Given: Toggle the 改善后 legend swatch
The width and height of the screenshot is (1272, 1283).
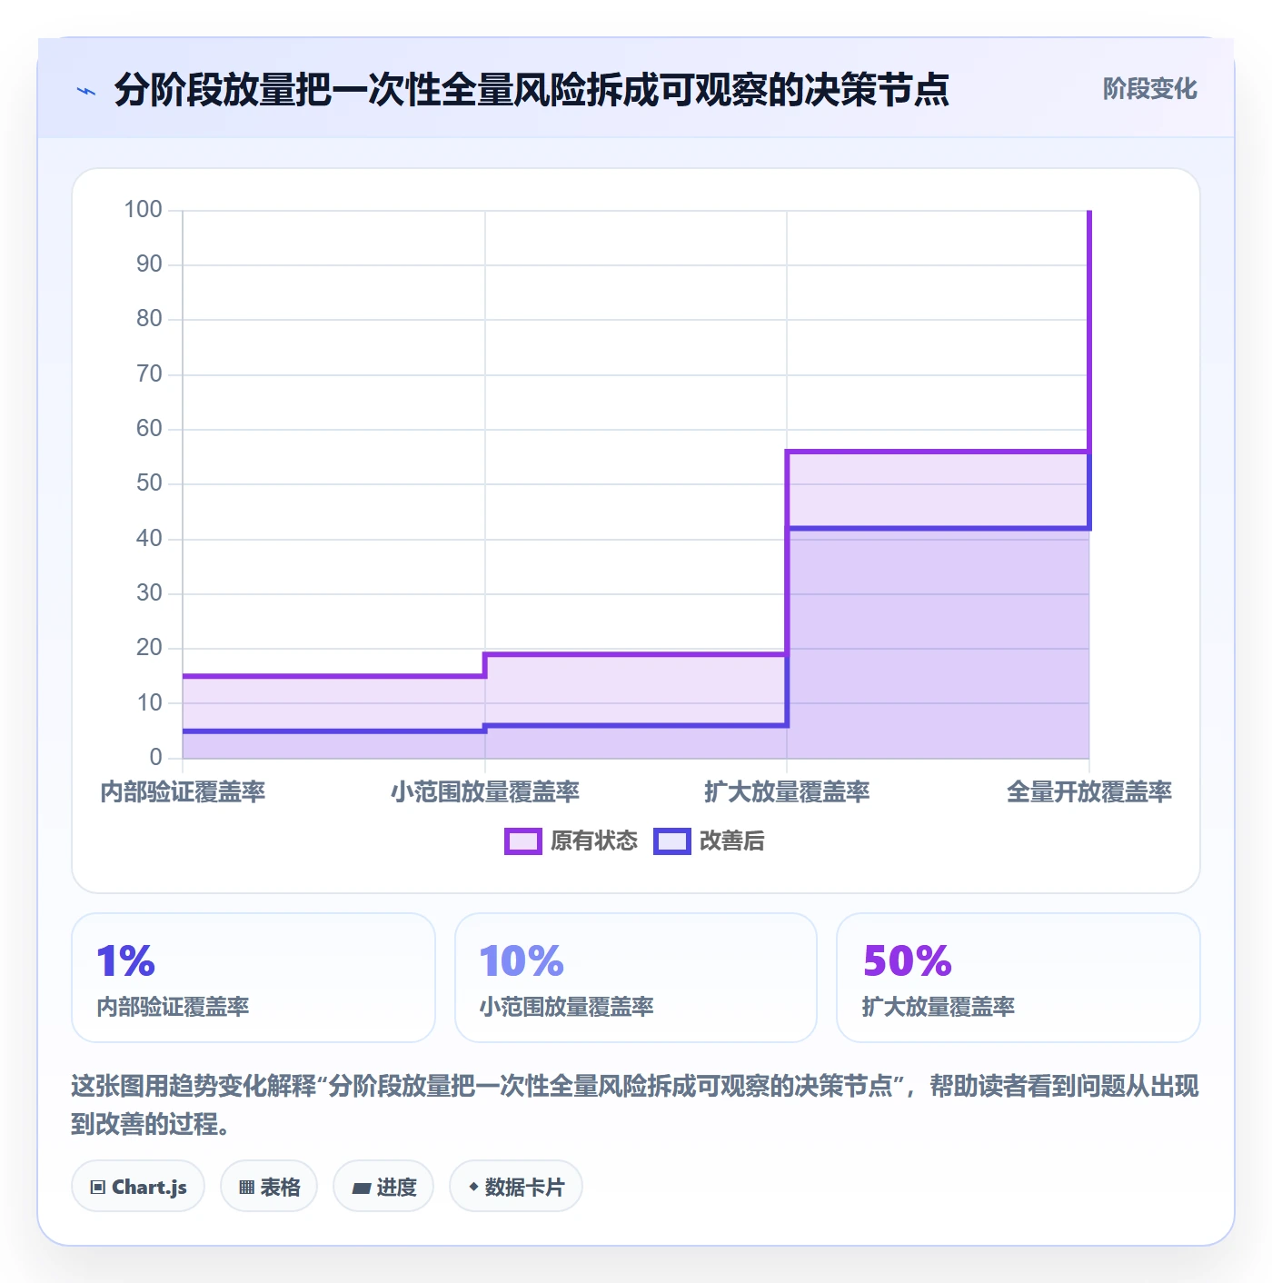Looking at the screenshot, I should (x=672, y=841).
